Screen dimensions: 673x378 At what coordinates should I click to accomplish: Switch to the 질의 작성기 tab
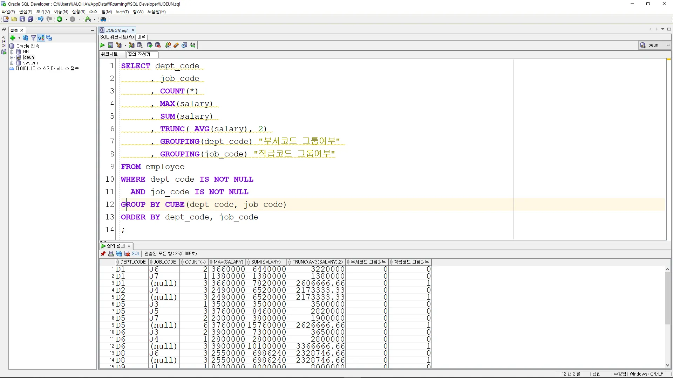coord(139,54)
